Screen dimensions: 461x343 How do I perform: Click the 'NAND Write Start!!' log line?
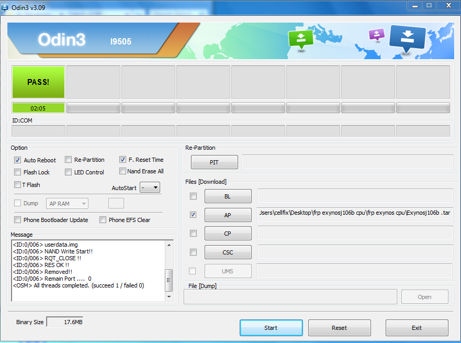click(53, 251)
